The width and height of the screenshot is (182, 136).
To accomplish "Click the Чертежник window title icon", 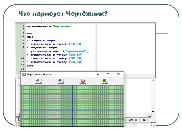I will tap(24, 74).
